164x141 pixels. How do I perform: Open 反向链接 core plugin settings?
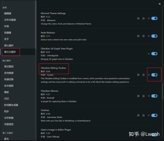coord(9,73)
